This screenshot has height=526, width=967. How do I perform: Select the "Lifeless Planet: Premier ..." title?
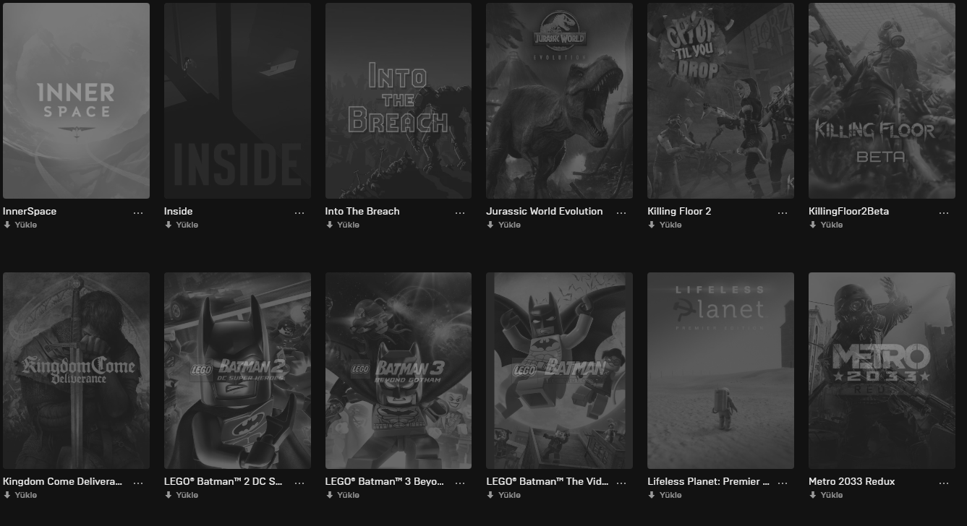point(709,482)
